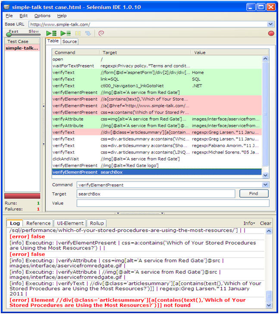Close the Selenium IDE window
Viewport: 279px width, 314px height.
click(x=271, y=7)
